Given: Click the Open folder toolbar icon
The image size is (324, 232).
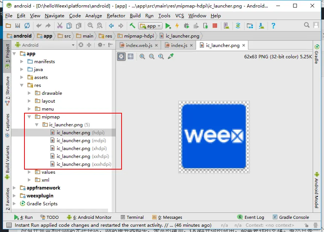Looking at the screenshot, I should click(x=8, y=26).
